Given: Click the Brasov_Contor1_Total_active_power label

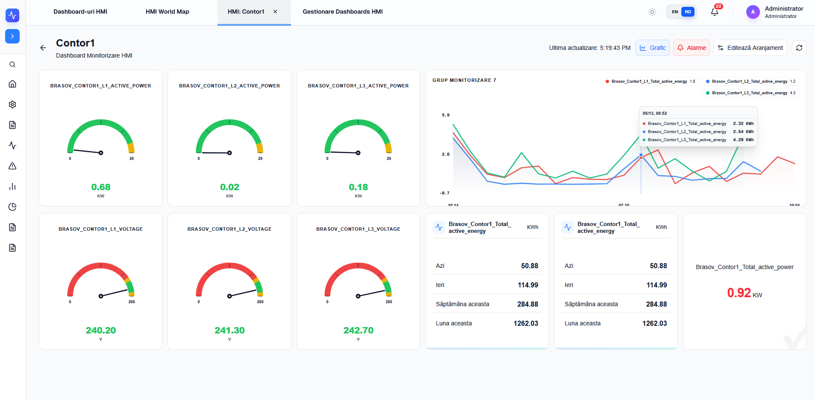Looking at the screenshot, I should click(744, 267).
